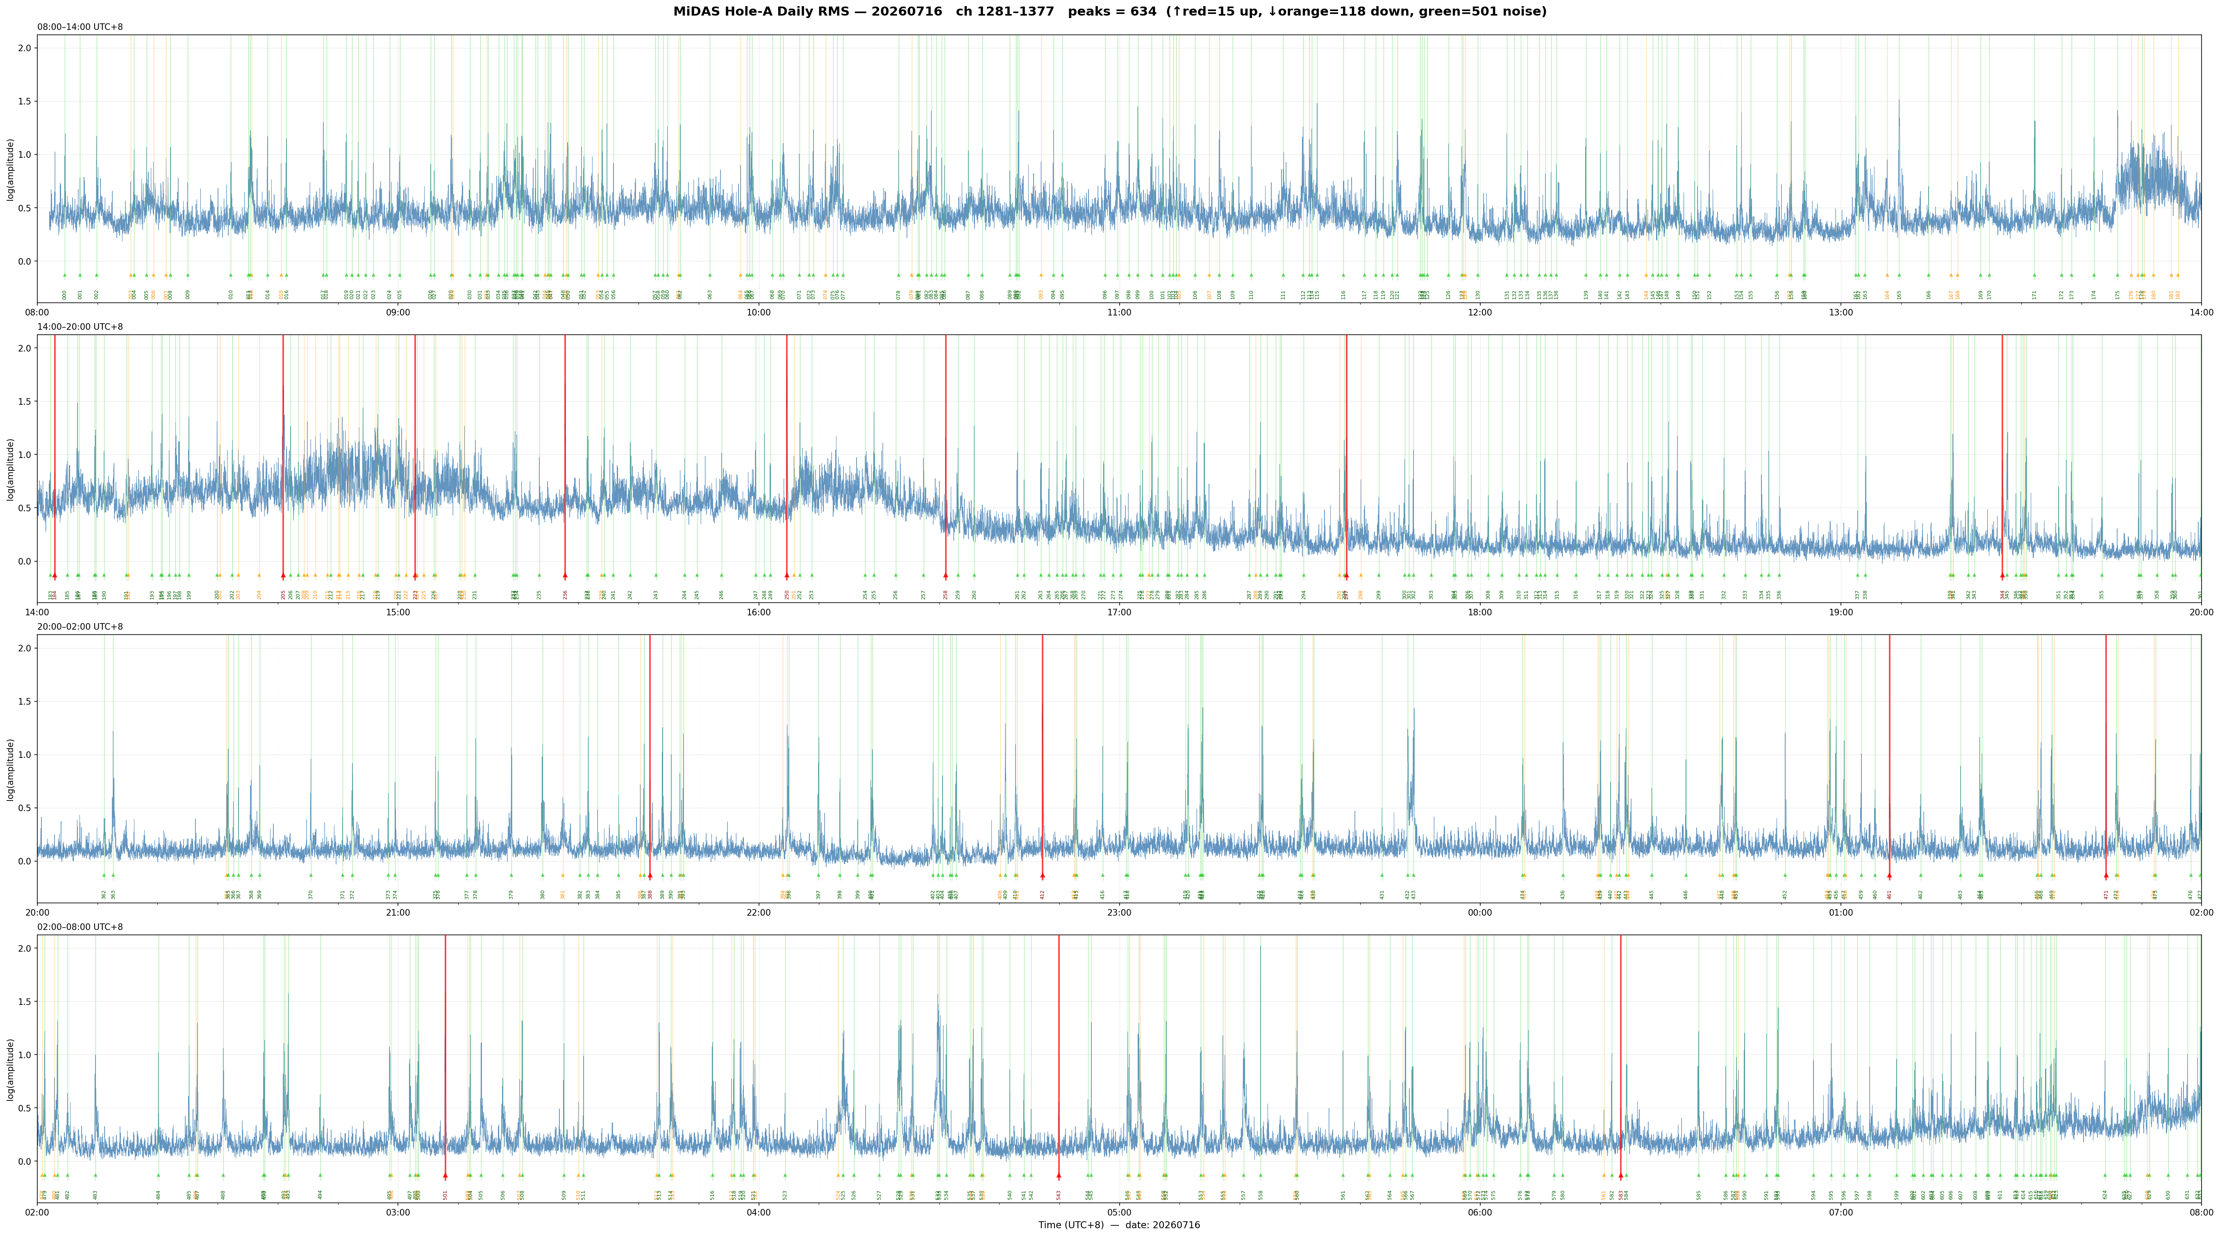Select the "08:00–14:00 UTC+8" panel title
This screenshot has height=1236, width=2220.
pos(80,27)
